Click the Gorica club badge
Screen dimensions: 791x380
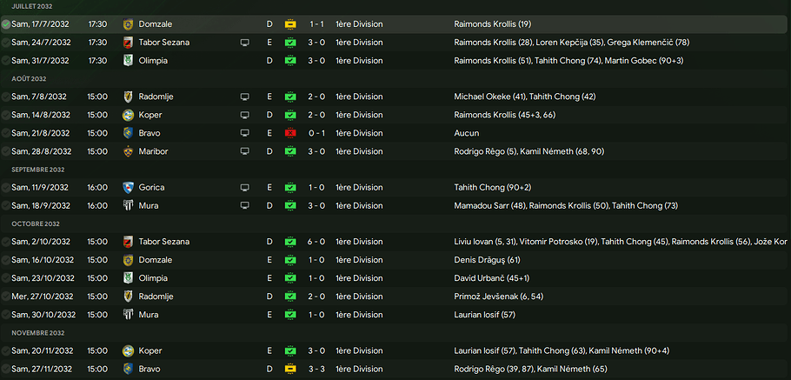[x=129, y=188]
